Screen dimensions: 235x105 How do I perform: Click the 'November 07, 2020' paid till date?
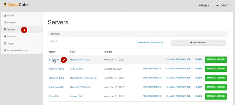pyautogui.click(x=114, y=78)
